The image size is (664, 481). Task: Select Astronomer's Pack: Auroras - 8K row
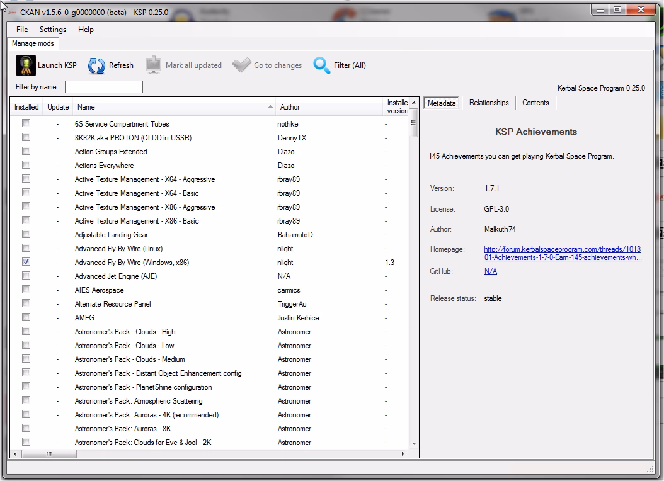click(x=210, y=429)
